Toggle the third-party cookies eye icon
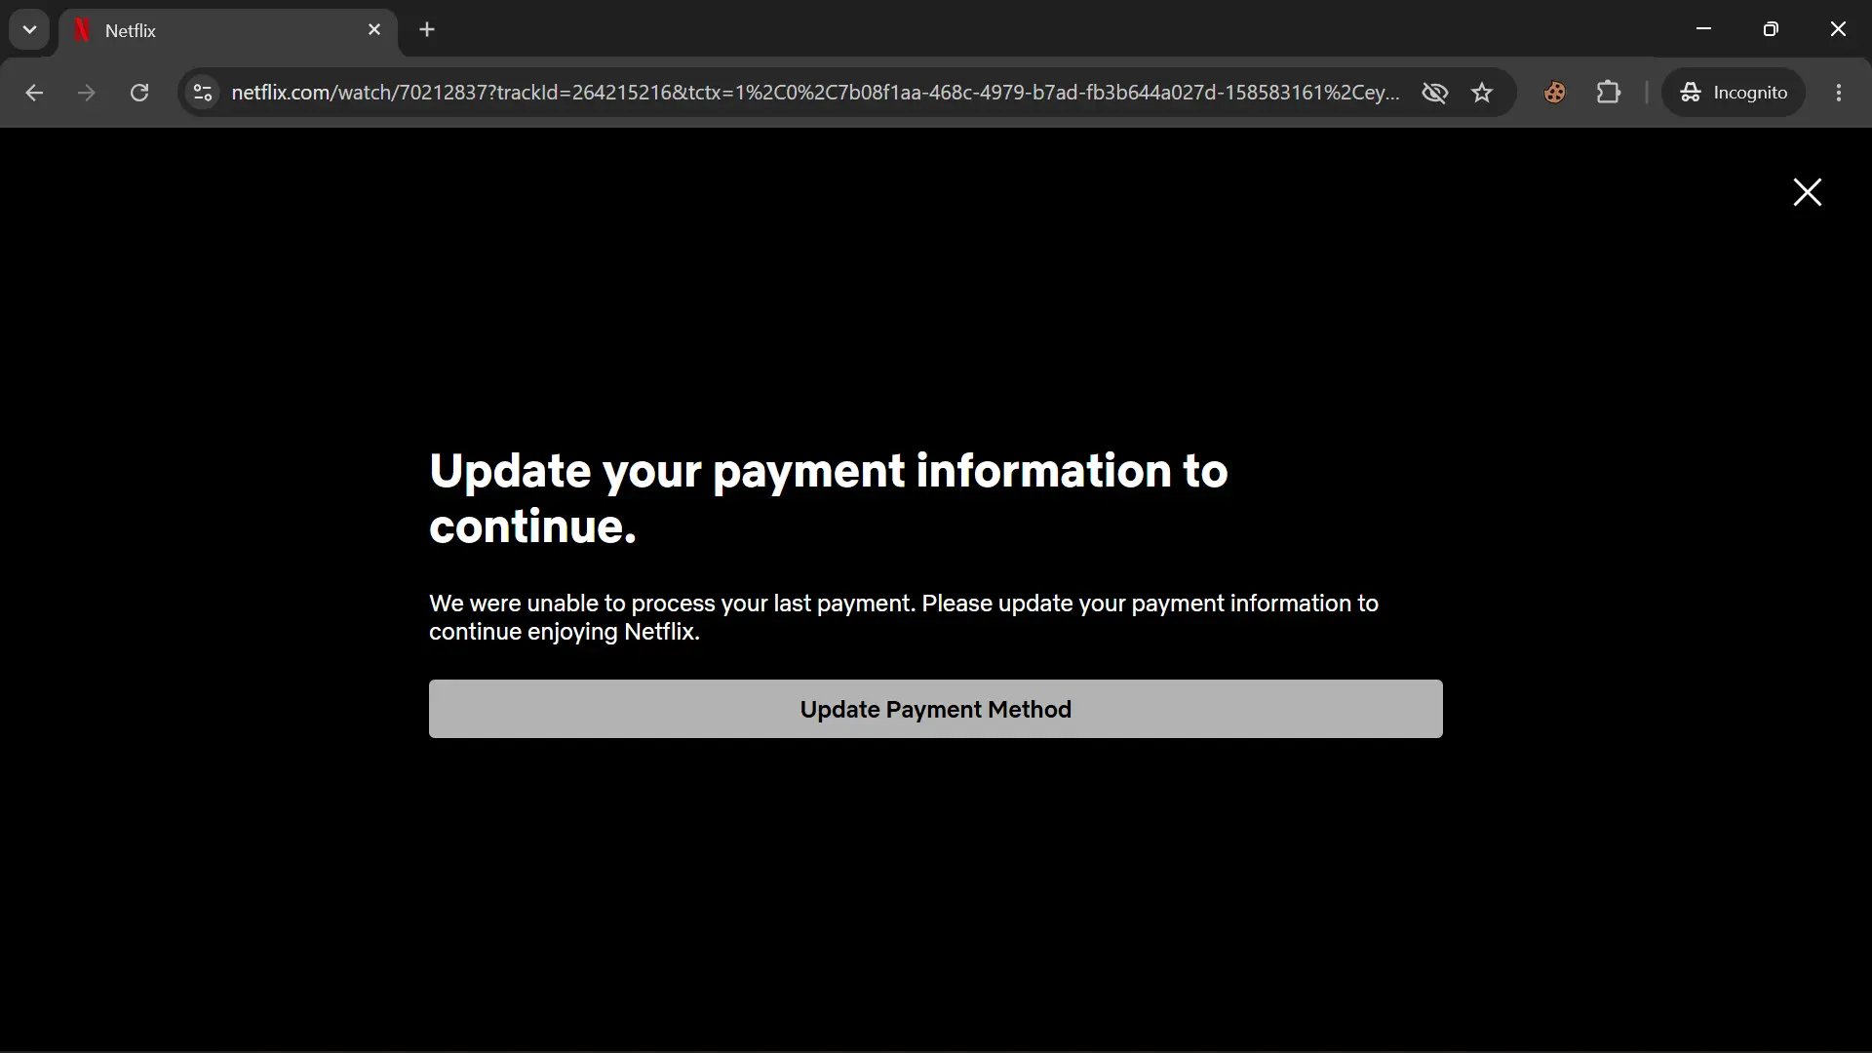The width and height of the screenshot is (1872, 1053). point(1434,93)
